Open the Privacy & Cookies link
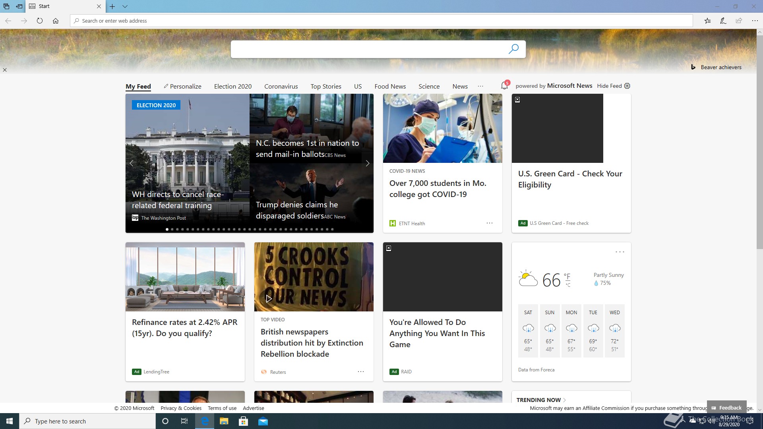 point(181,408)
